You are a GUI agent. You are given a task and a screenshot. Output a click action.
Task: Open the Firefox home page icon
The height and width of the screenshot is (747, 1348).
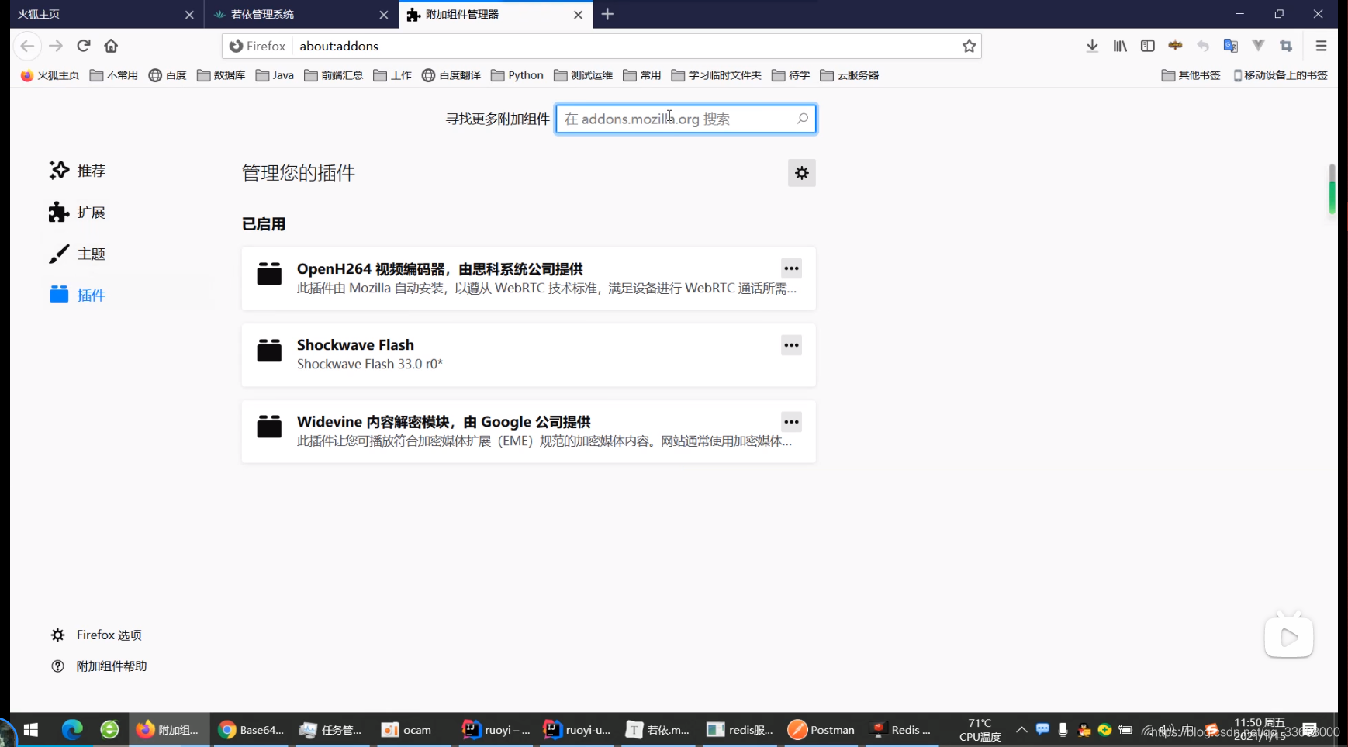pyautogui.click(x=111, y=46)
